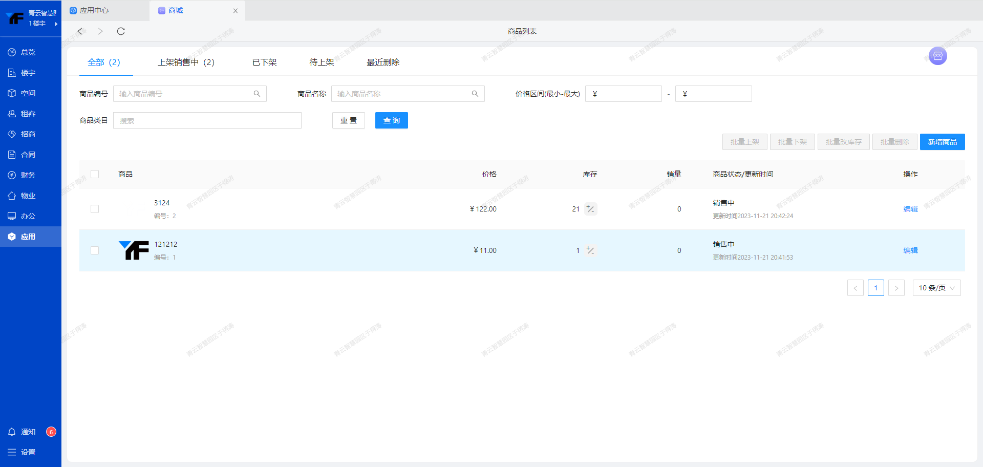Click the purple shop icon at top right

[937, 56]
